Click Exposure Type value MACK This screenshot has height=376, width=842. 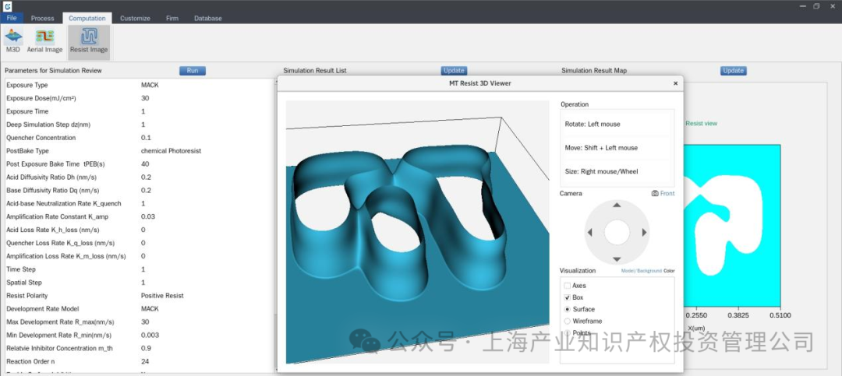click(x=150, y=85)
